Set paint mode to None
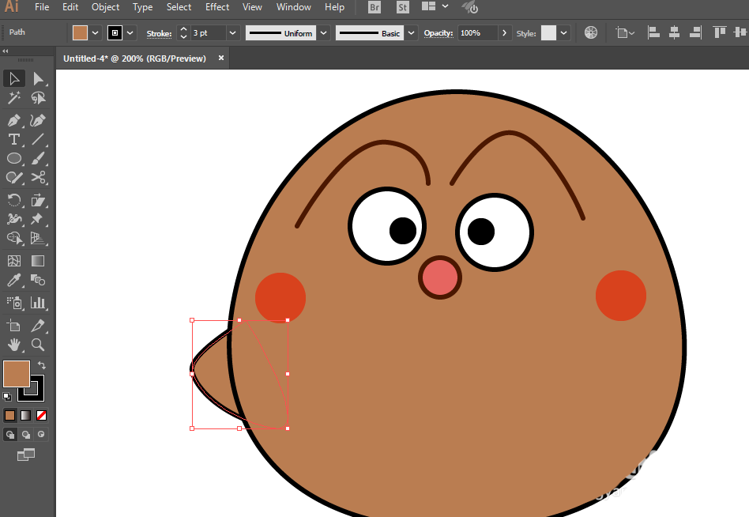 42,415
